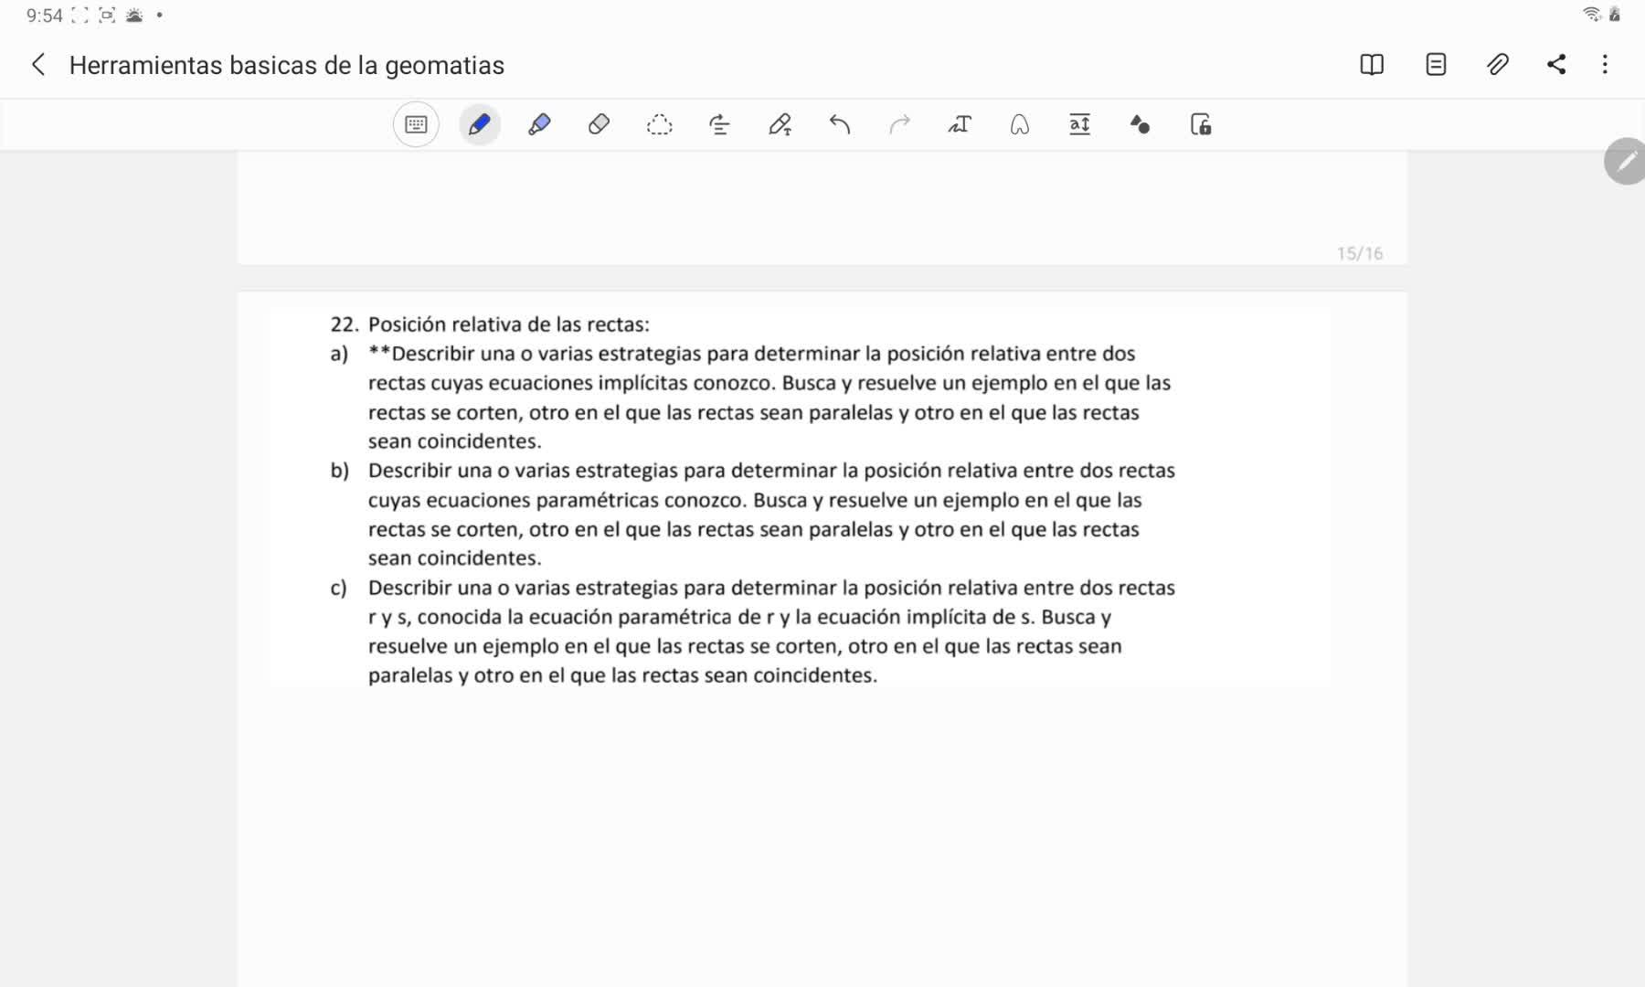Open the more options menu

[x=1605, y=65]
